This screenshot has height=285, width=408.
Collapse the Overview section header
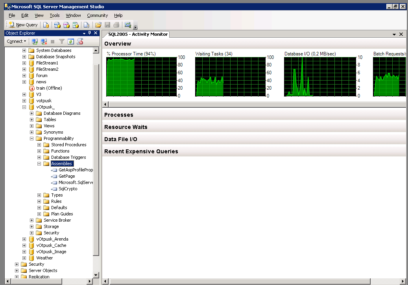click(x=254, y=43)
